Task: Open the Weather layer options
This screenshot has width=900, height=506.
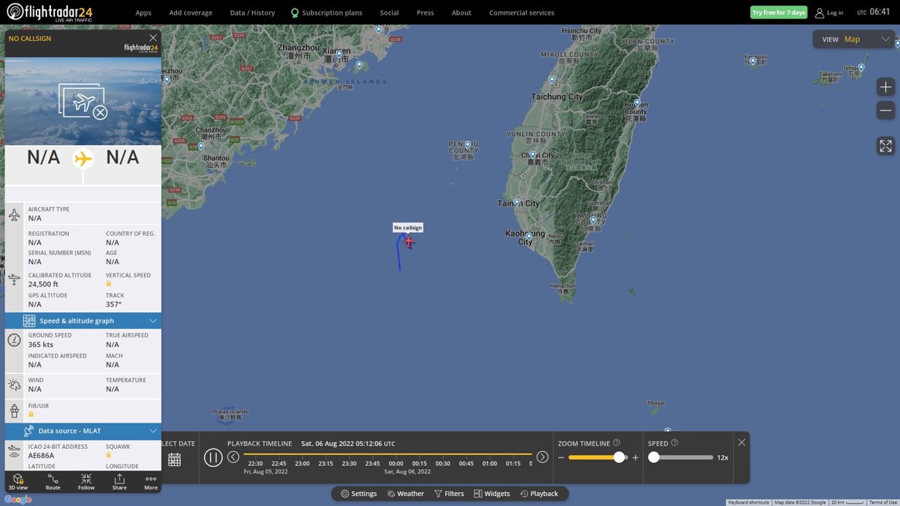Action: 405,494
